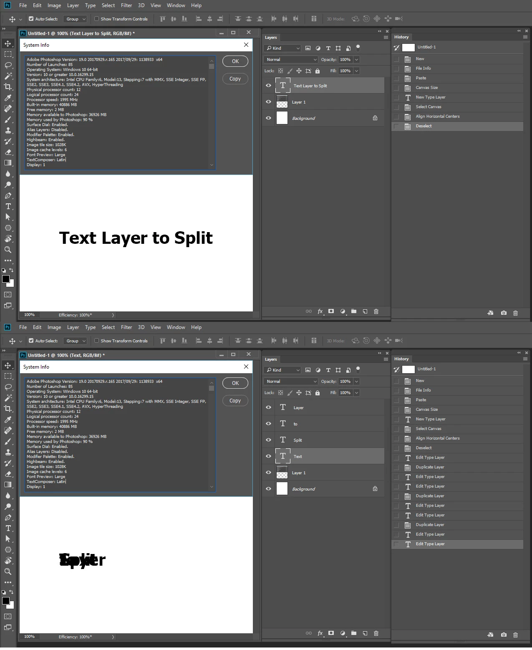Expand Opacity slider arrow in upper Layers panel
The image size is (532, 650).
[357, 60]
